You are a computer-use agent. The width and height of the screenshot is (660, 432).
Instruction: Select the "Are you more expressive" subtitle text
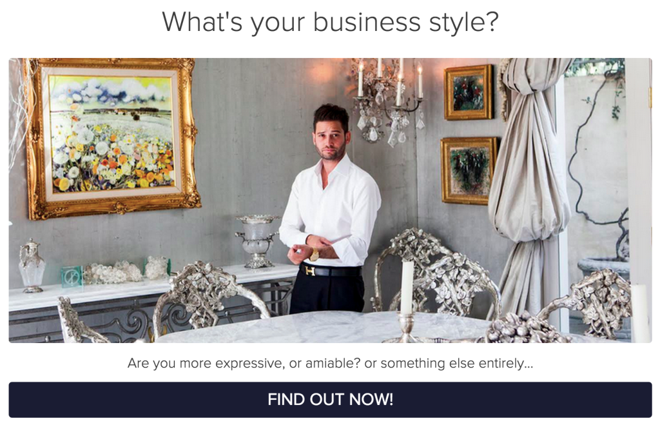click(331, 363)
